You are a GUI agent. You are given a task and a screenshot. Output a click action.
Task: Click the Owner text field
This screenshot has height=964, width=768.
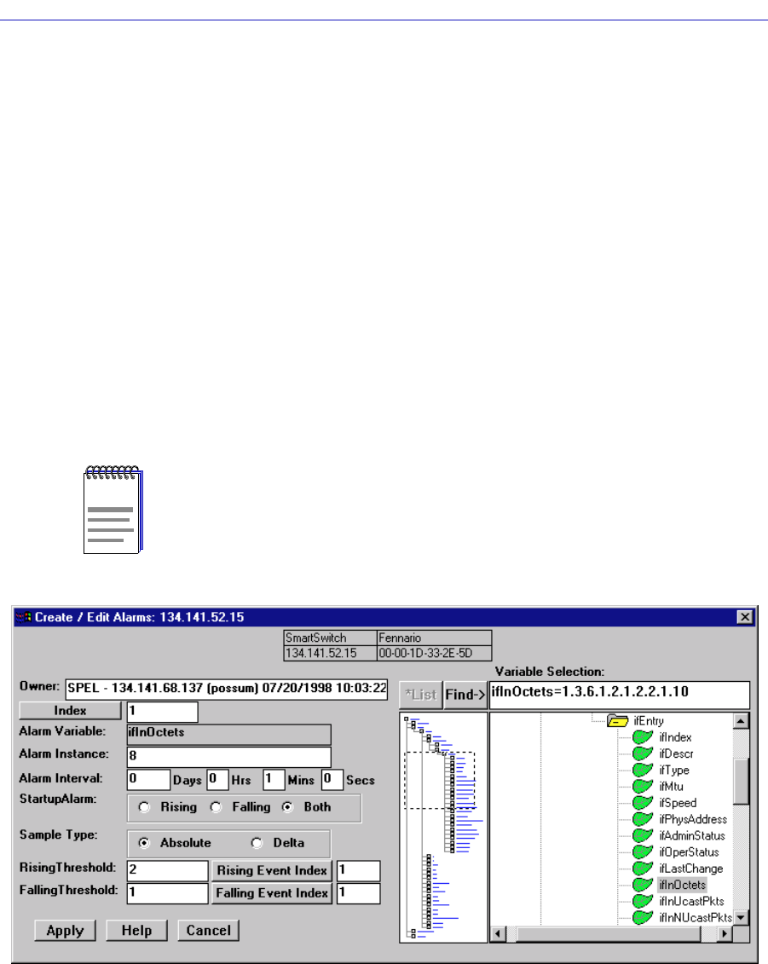[x=226, y=688]
